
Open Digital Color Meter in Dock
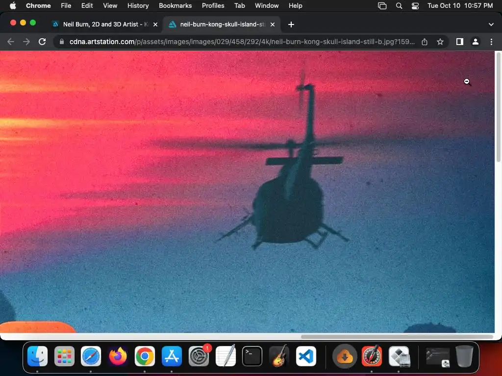[372, 356]
